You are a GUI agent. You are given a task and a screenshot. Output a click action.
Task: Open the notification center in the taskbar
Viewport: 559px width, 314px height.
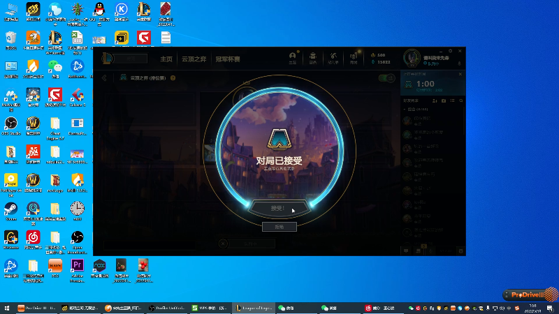click(550, 308)
